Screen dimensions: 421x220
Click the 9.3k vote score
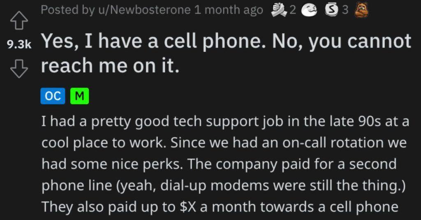tap(19, 44)
